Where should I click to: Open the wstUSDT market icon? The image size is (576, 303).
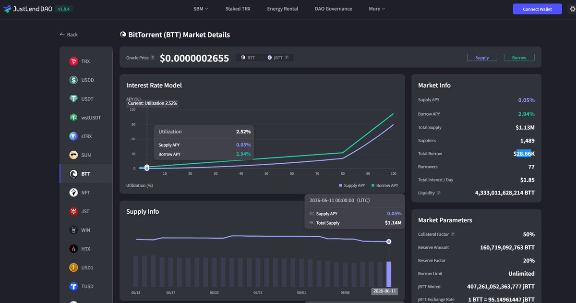(73, 118)
